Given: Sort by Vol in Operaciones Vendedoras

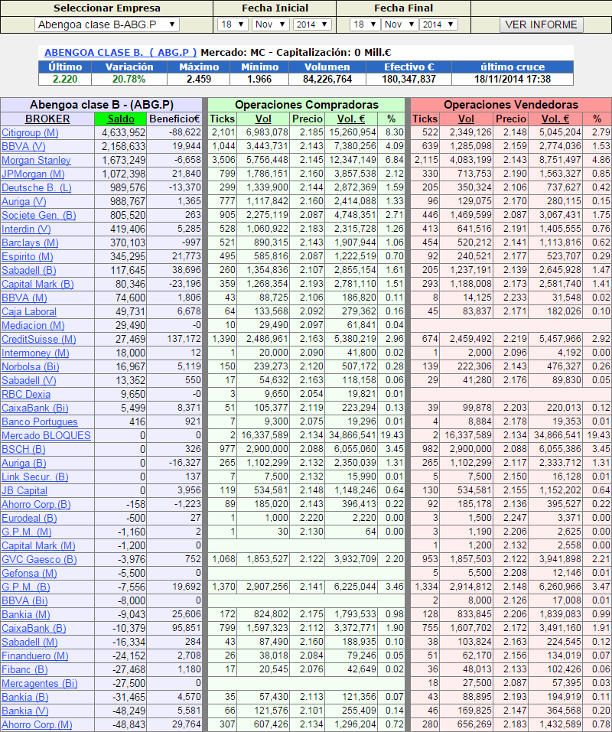Looking at the screenshot, I should point(466,119).
